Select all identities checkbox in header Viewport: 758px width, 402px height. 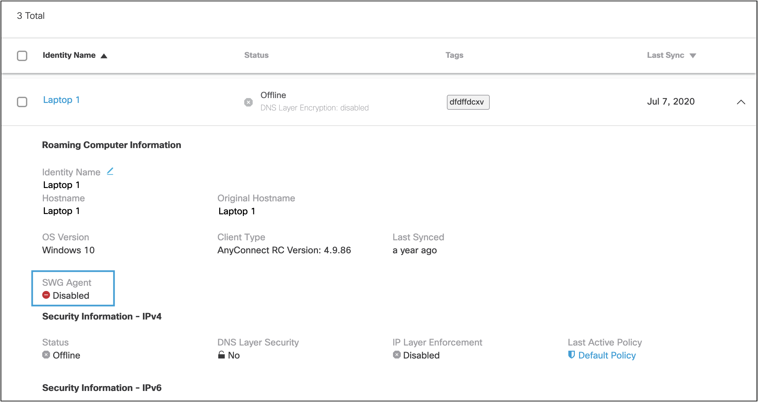pyautogui.click(x=22, y=56)
